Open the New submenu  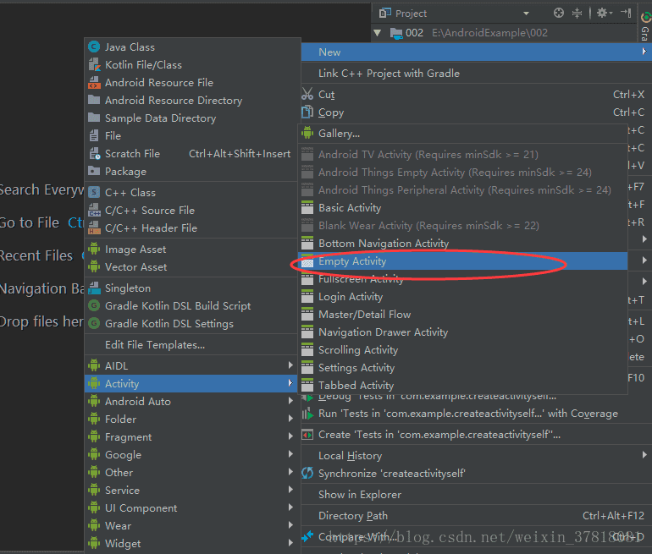(x=476, y=52)
